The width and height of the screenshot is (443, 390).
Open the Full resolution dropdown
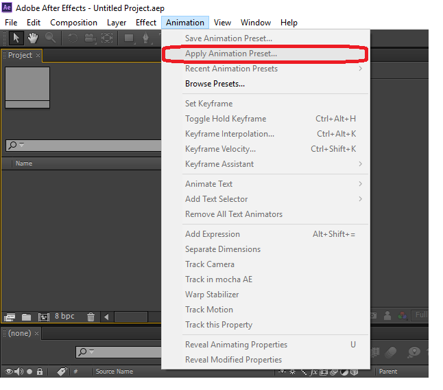420,315
